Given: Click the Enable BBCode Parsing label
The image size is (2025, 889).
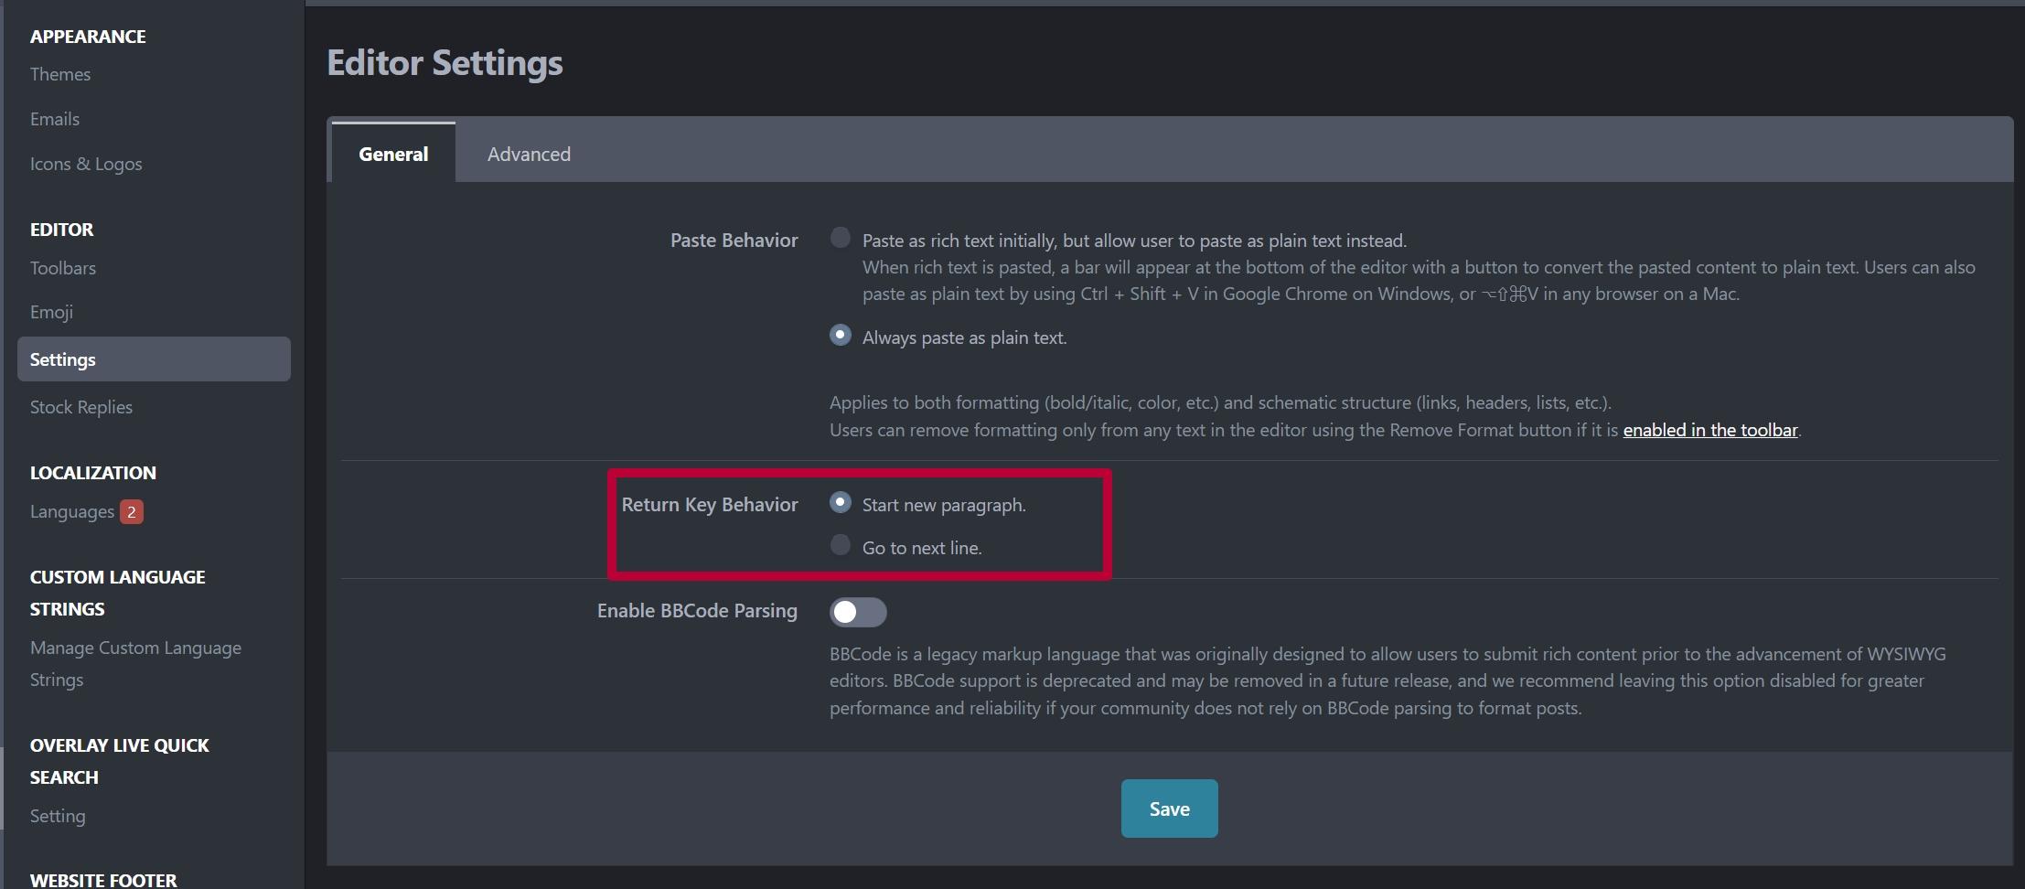Looking at the screenshot, I should [697, 610].
